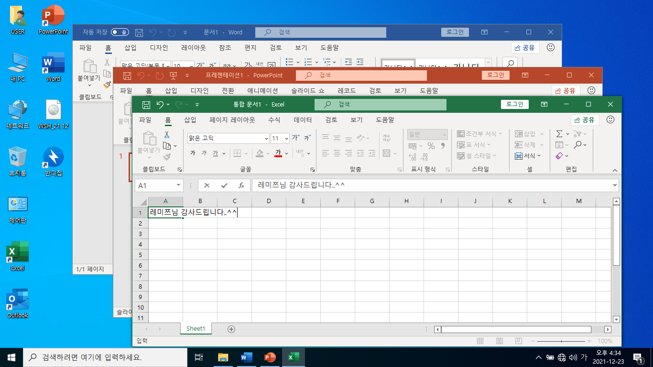The height and width of the screenshot is (367, 653).
Task: Switch to the 데이터 tab in Excel
Action: [x=303, y=120]
